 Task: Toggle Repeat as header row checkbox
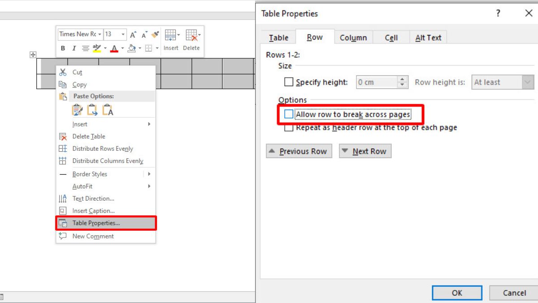(x=289, y=128)
